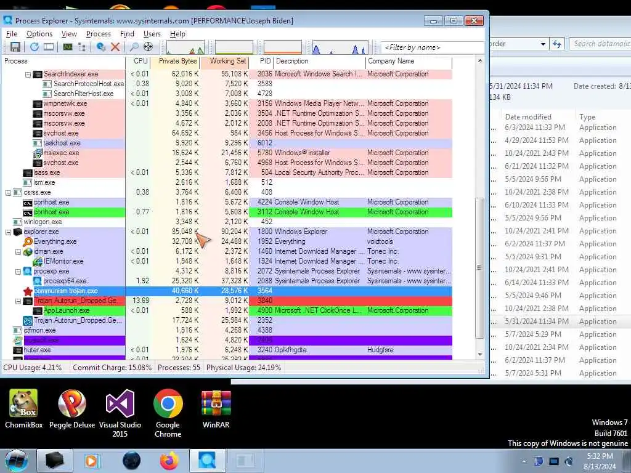This screenshot has width=631, height=473.
Task: Open the Help menu
Action: point(177,34)
